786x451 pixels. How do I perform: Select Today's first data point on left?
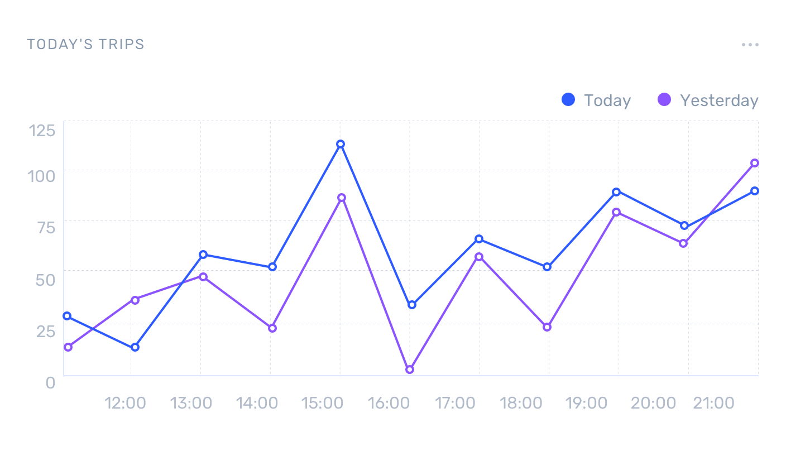(x=67, y=316)
